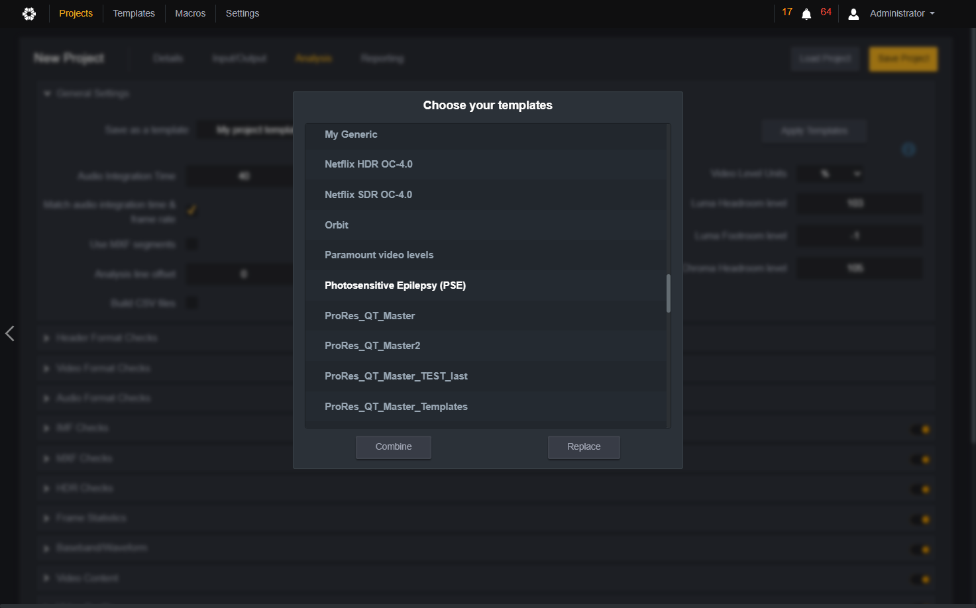Click the red 64 counter
Image resolution: width=976 pixels, height=608 pixels.
(826, 12)
